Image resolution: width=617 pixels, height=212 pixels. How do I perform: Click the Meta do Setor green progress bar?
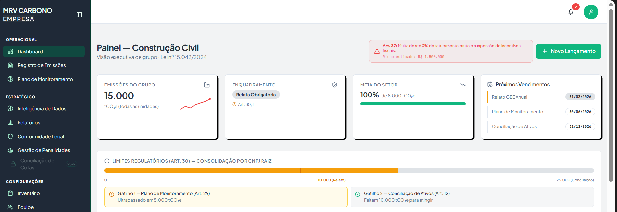click(x=413, y=104)
